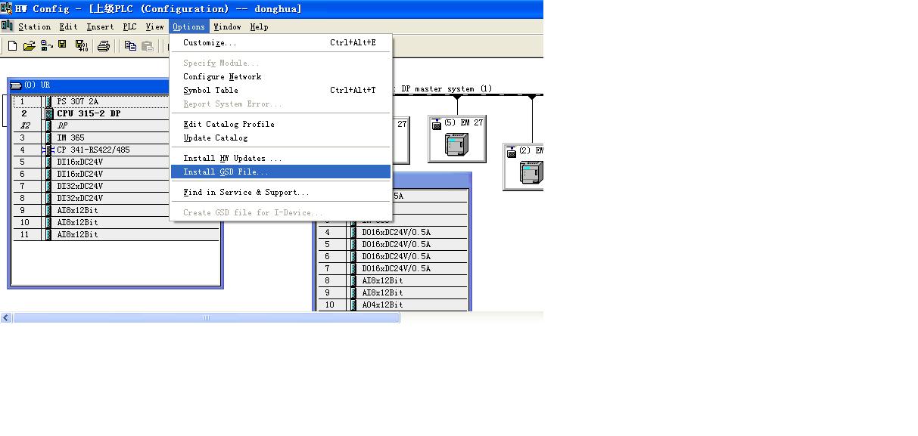
Task: Open the Help menu
Action: (259, 26)
